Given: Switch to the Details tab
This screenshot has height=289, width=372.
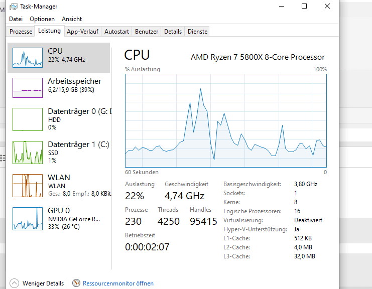Looking at the screenshot, I should pos(173,32).
